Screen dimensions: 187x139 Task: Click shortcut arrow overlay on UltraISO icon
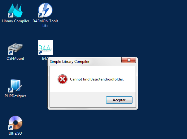click(11, 128)
